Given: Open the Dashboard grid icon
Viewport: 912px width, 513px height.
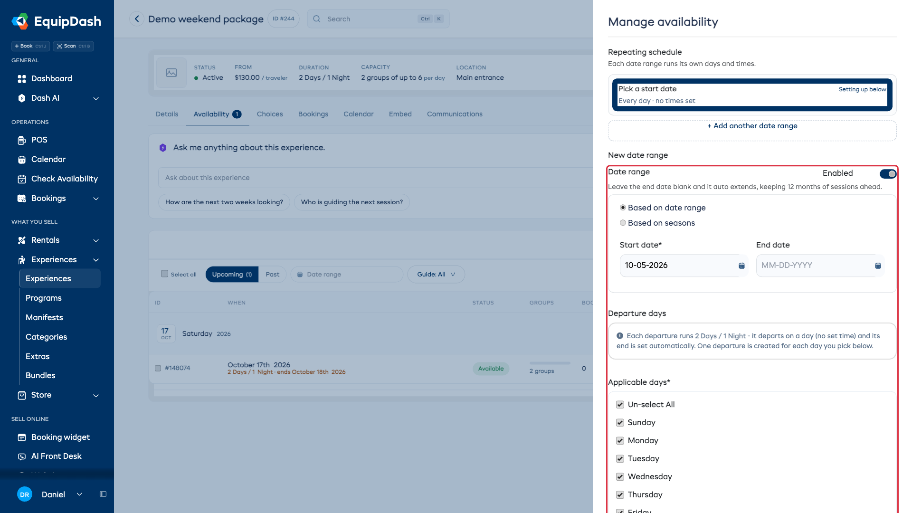Looking at the screenshot, I should tap(22, 79).
